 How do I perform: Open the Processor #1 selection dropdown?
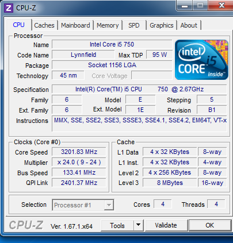point(83,205)
